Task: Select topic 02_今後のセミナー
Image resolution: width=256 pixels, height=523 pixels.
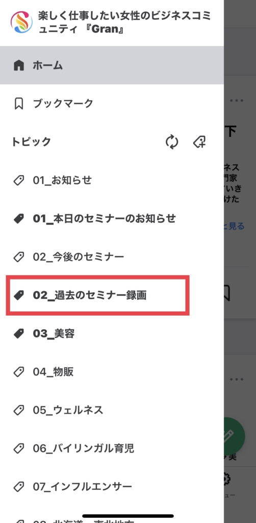Action: pos(112,257)
